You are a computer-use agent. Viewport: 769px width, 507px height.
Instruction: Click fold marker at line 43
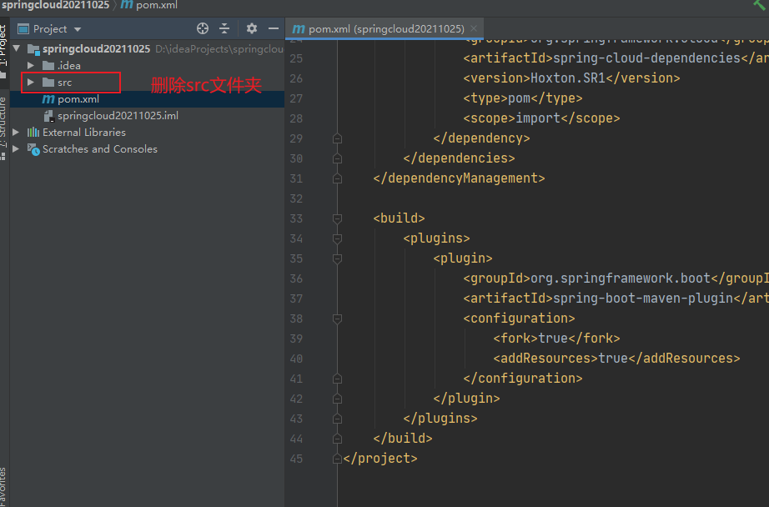pos(338,419)
